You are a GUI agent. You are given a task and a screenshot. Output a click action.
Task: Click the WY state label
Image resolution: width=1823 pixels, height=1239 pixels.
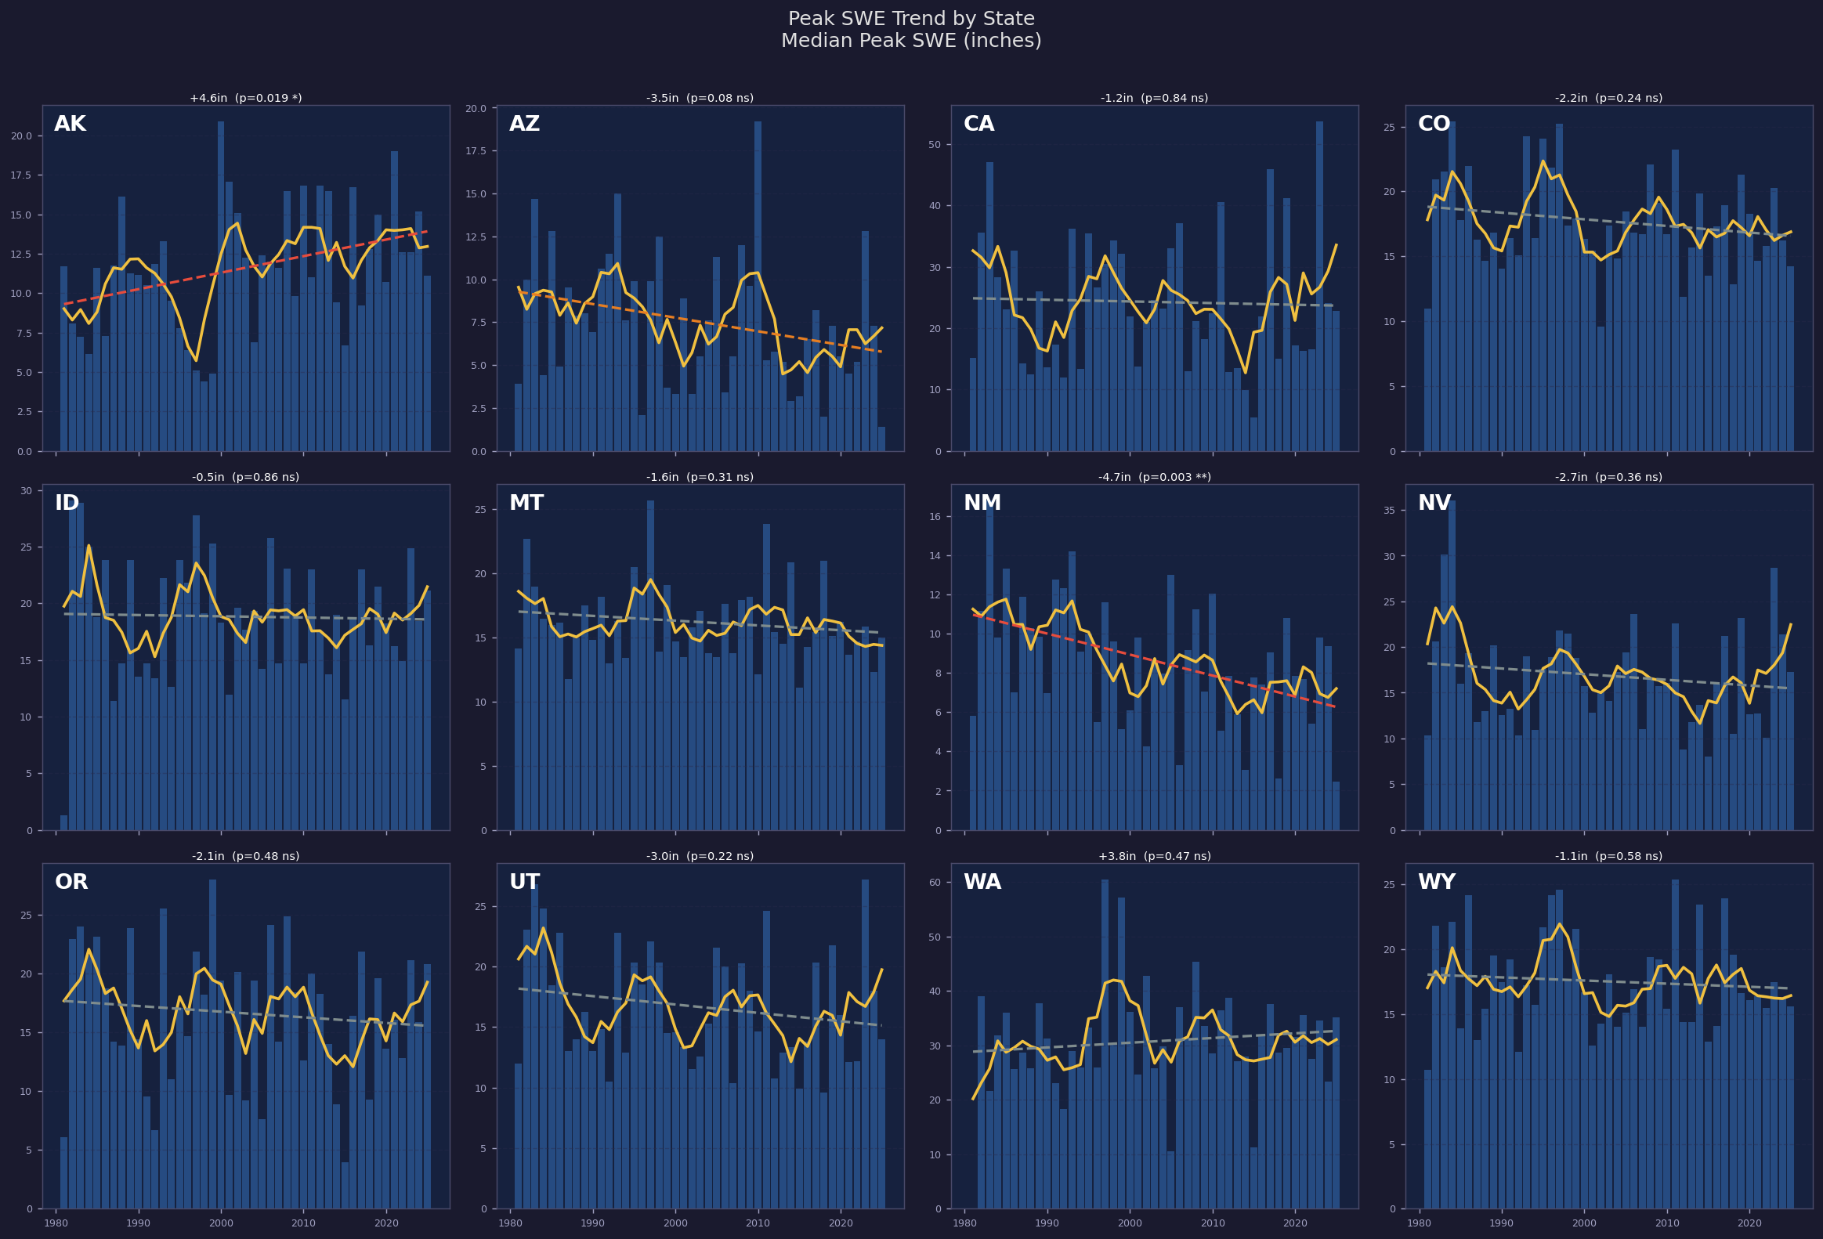pos(1436,882)
